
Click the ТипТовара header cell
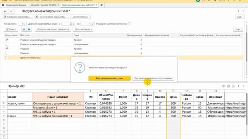point(186,97)
